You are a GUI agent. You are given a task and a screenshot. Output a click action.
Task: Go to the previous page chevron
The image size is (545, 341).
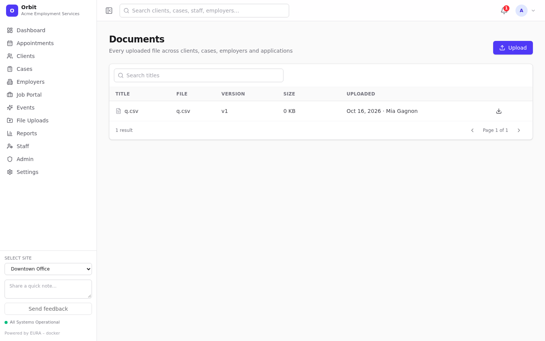click(472, 130)
